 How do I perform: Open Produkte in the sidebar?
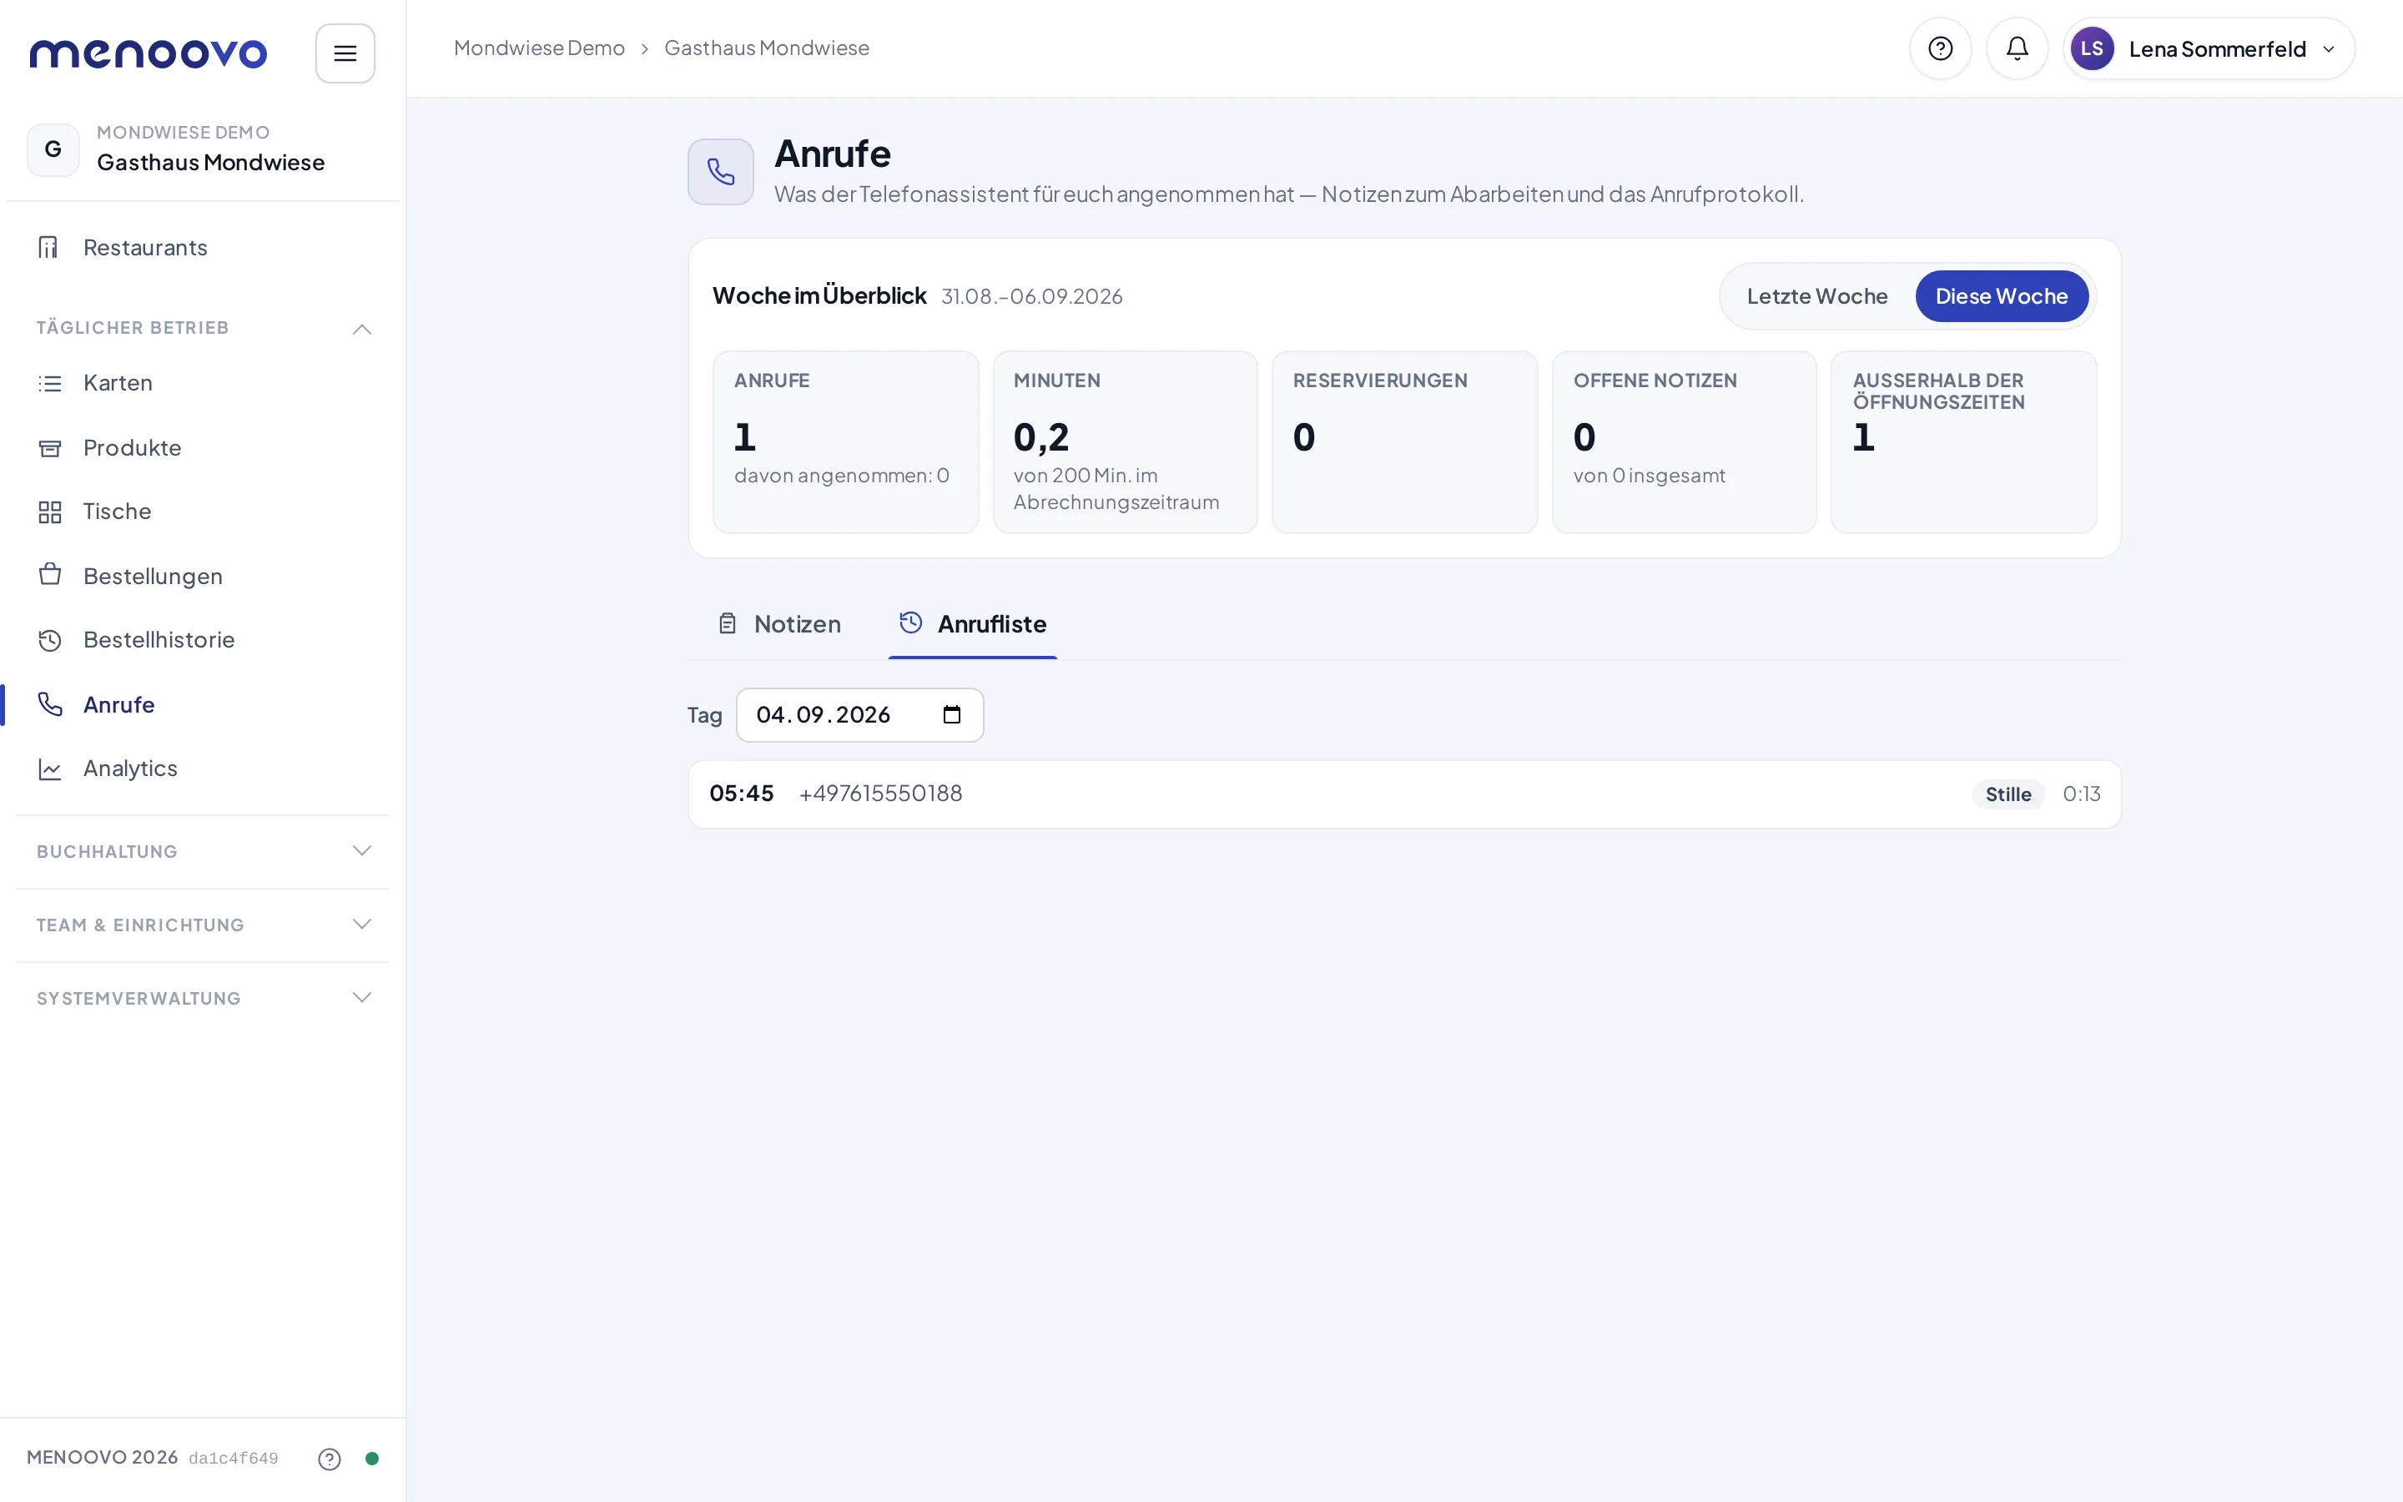(x=203, y=448)
